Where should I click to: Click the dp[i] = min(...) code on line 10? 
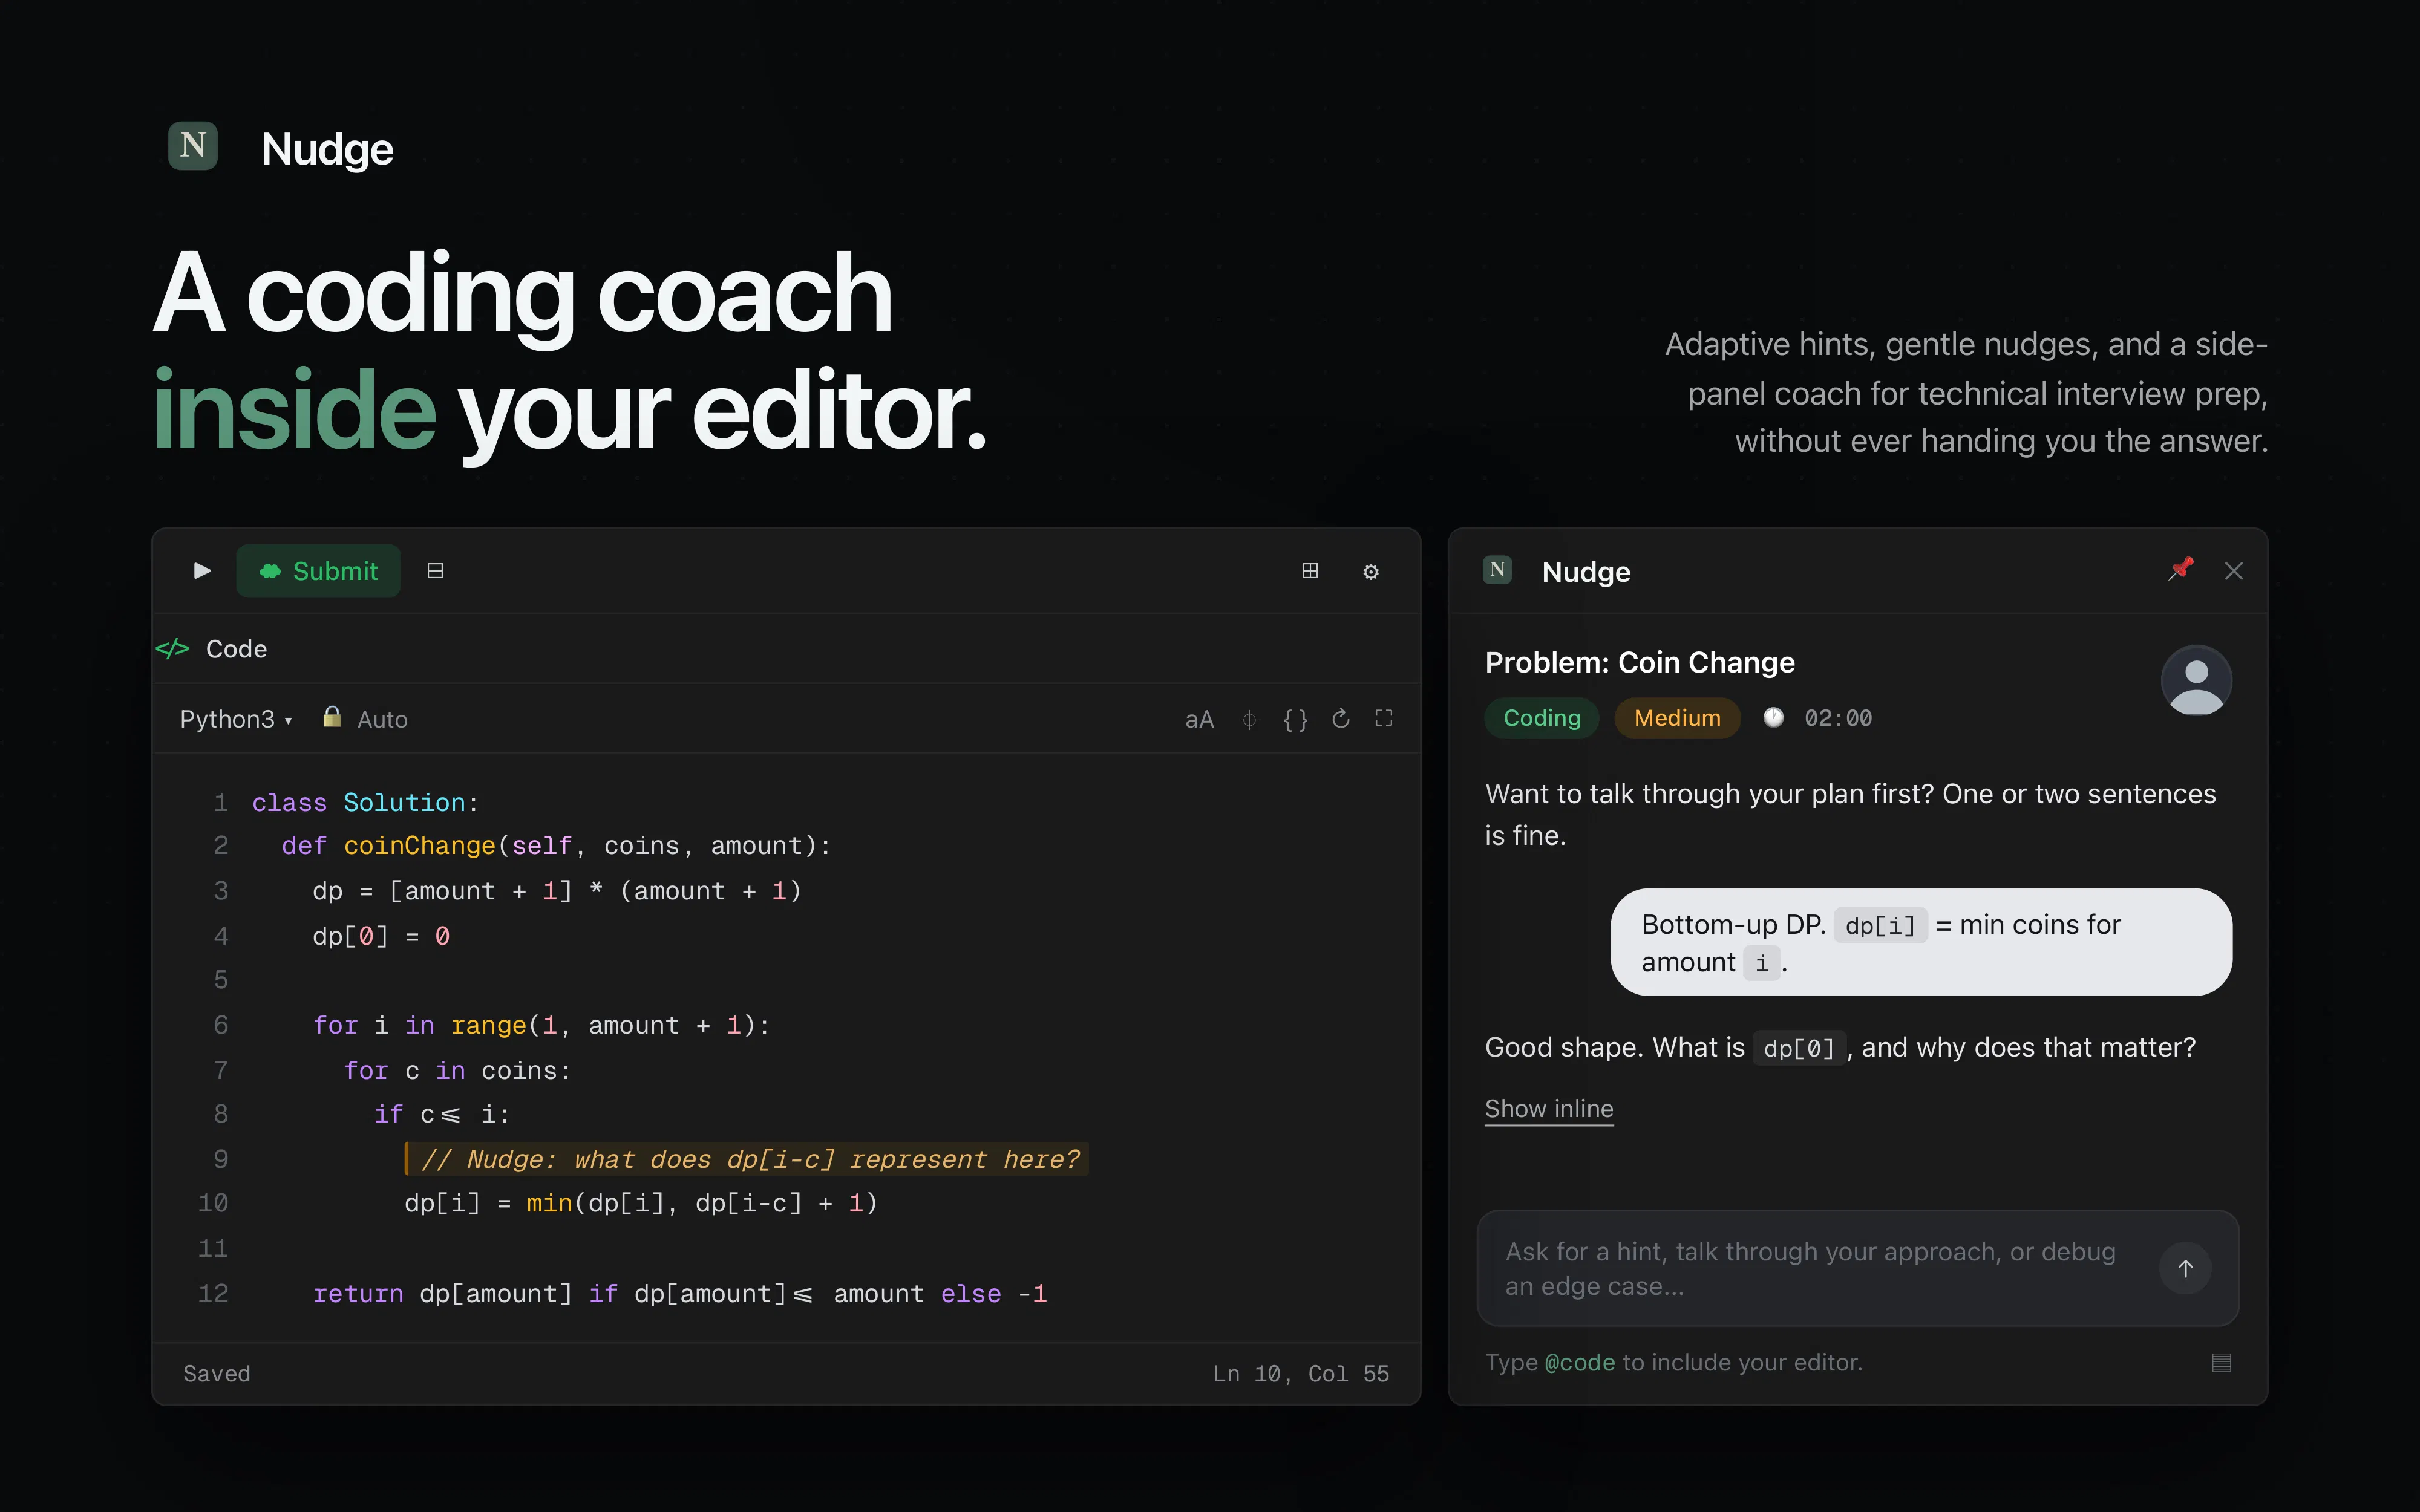click(x=641, y=1203)
